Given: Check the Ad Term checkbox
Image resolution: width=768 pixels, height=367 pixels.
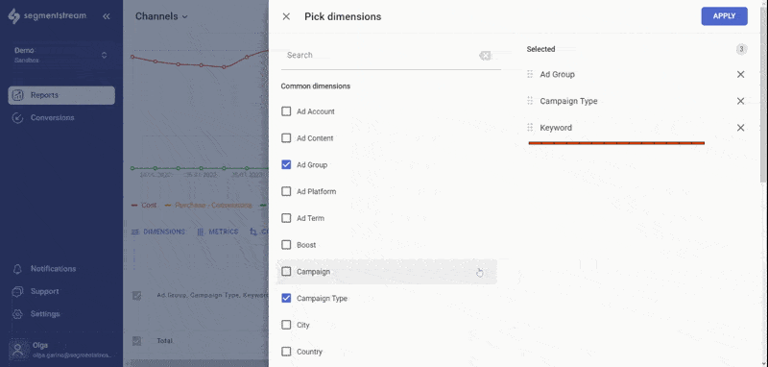Looking at the screenshot, I should (x=286, y=218).
